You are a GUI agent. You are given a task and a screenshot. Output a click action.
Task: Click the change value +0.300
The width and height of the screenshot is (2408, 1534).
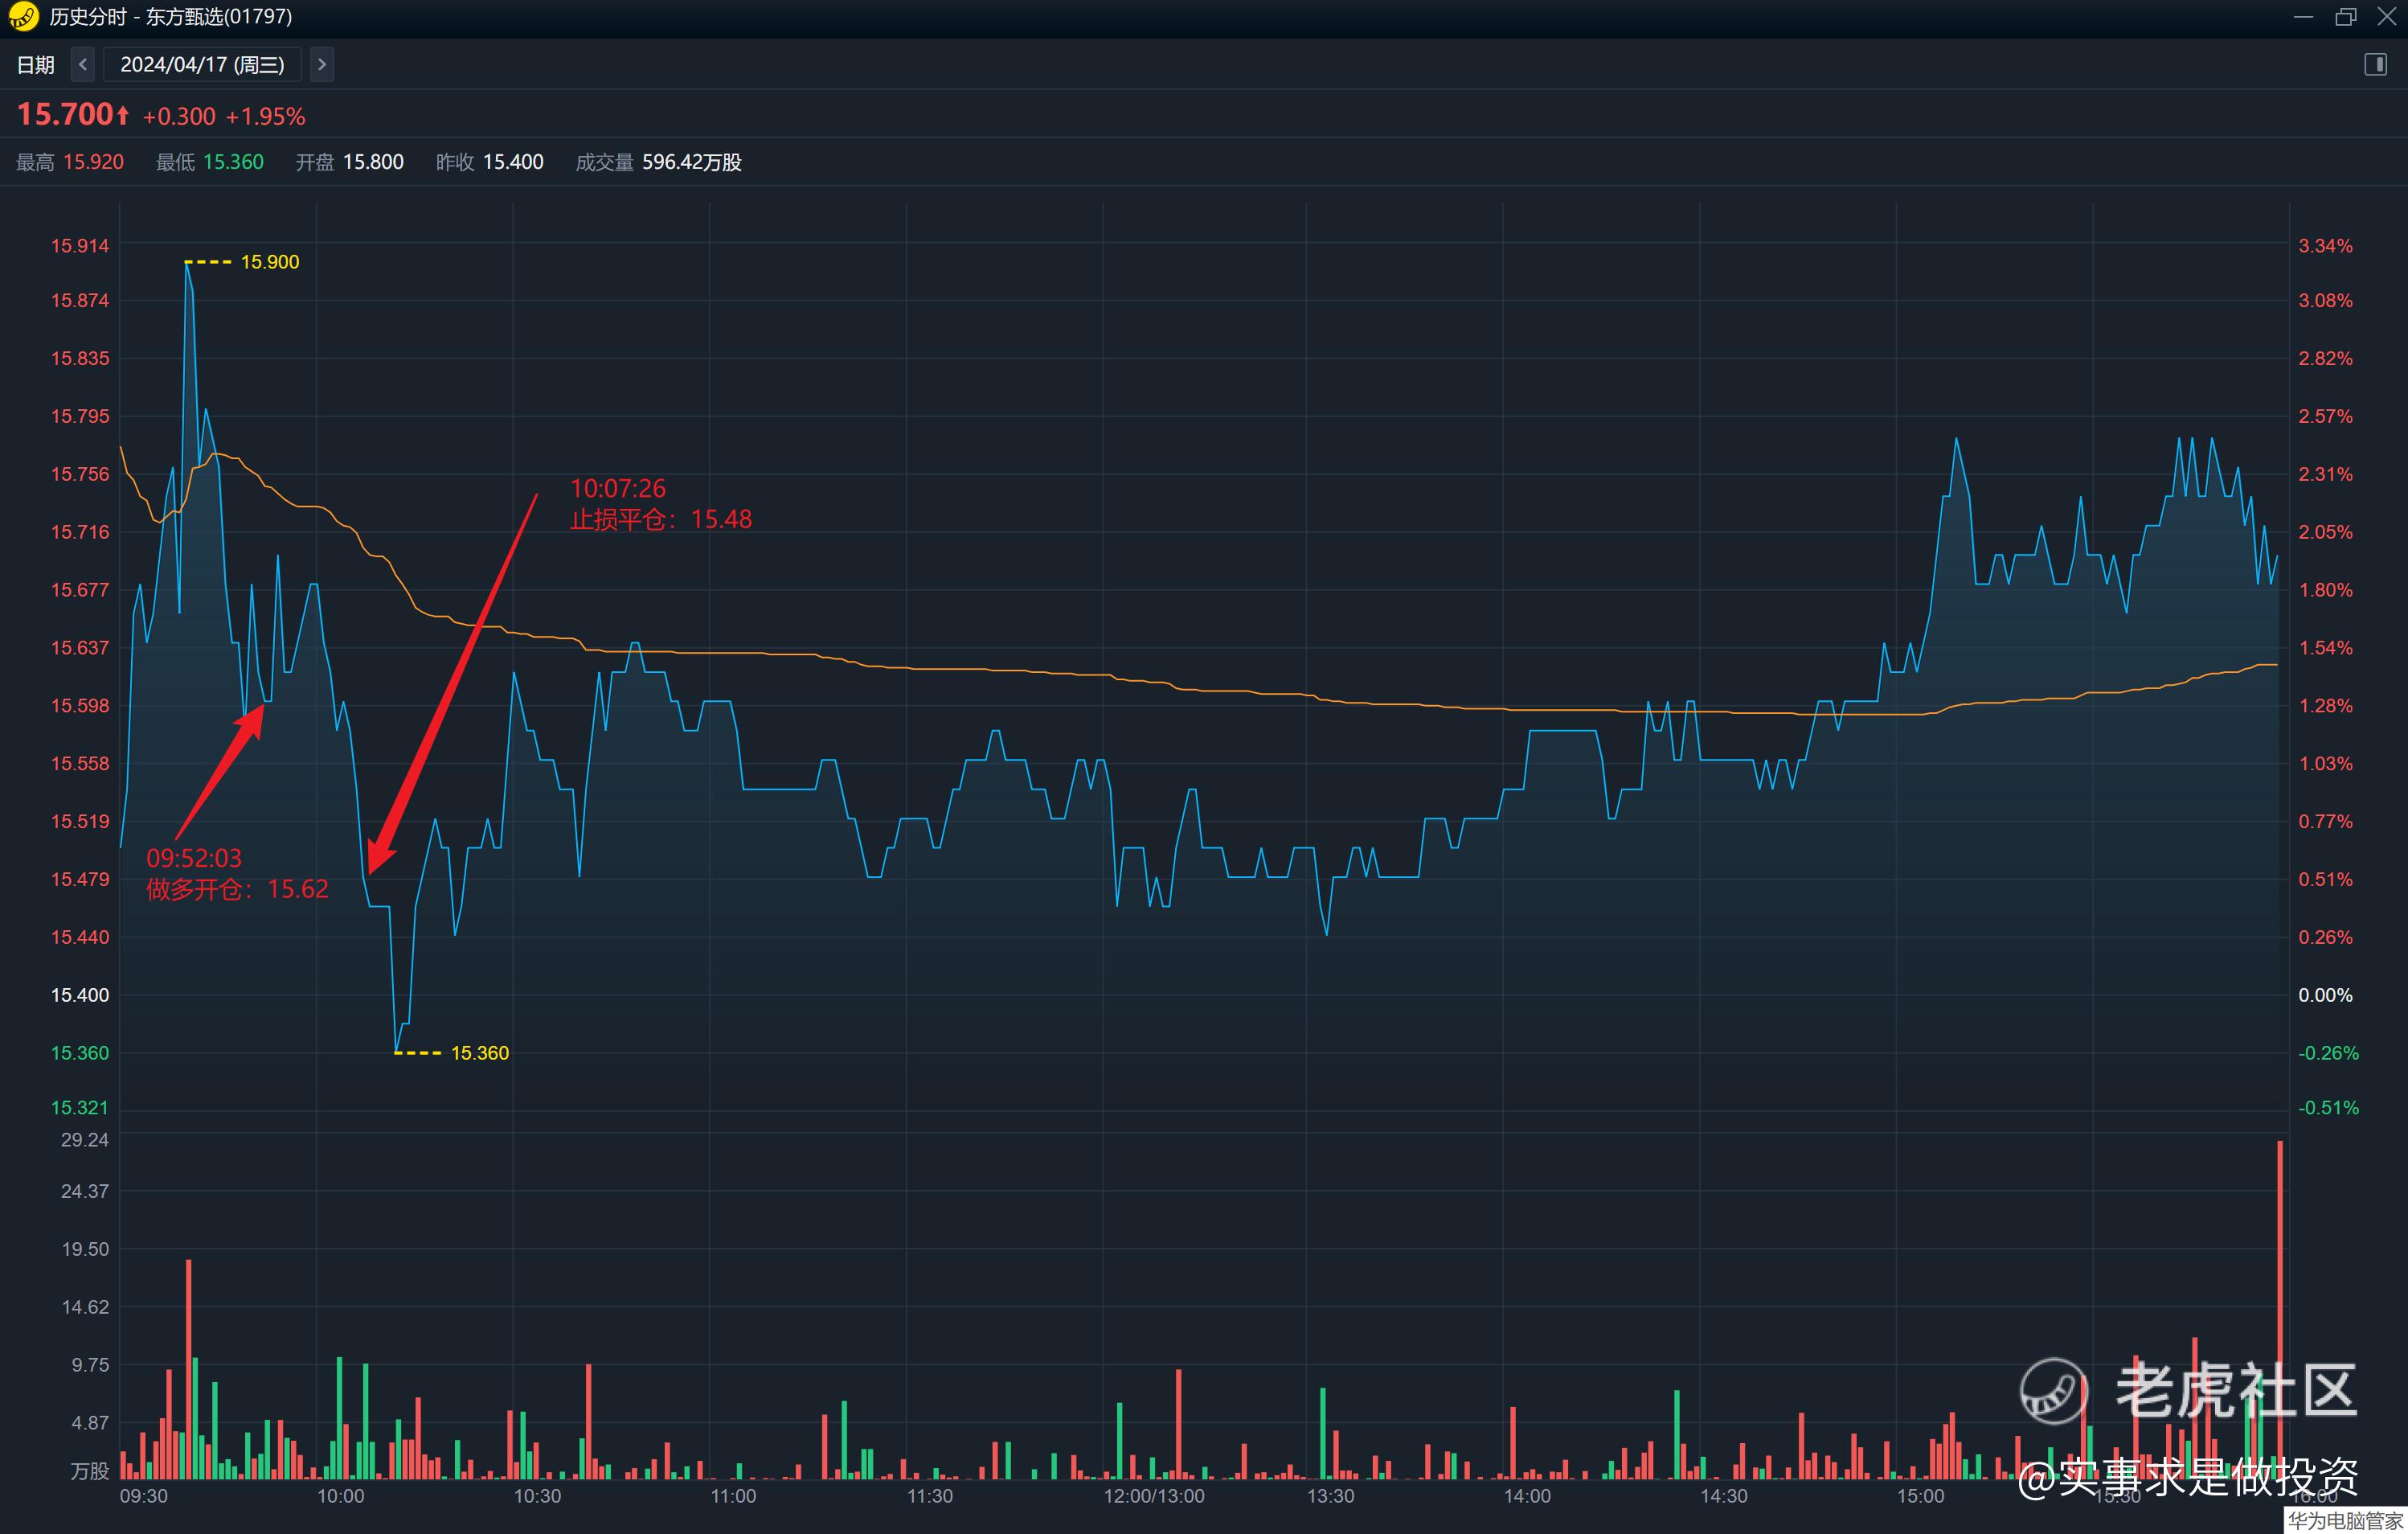tap(179, 117)
